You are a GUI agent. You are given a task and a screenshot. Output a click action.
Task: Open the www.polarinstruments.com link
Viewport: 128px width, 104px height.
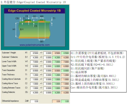coord(34,45)
